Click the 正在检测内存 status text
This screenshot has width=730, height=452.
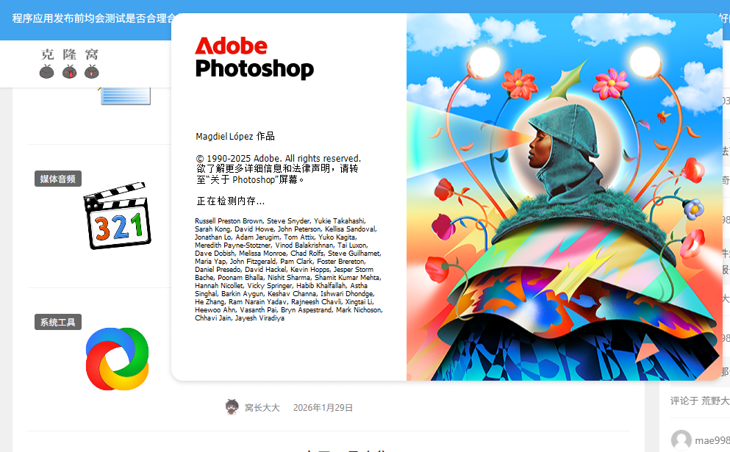[x=230, y=201]
